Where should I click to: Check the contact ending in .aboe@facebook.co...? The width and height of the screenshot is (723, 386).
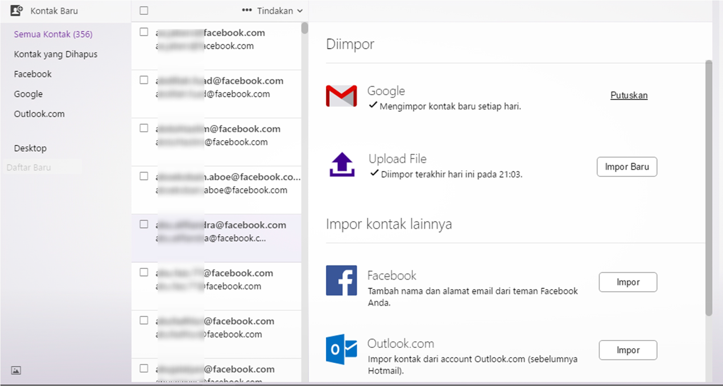144,176
